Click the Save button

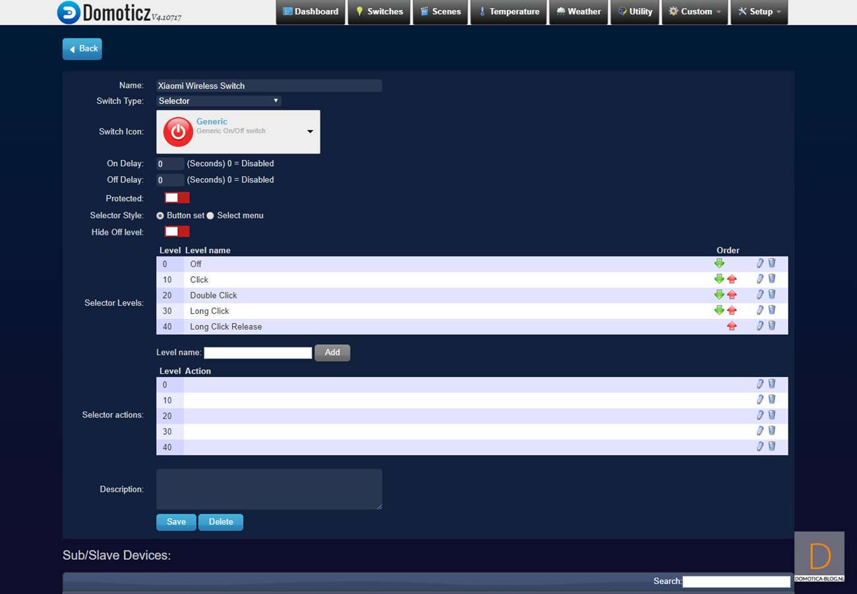(x=176, y=522)
